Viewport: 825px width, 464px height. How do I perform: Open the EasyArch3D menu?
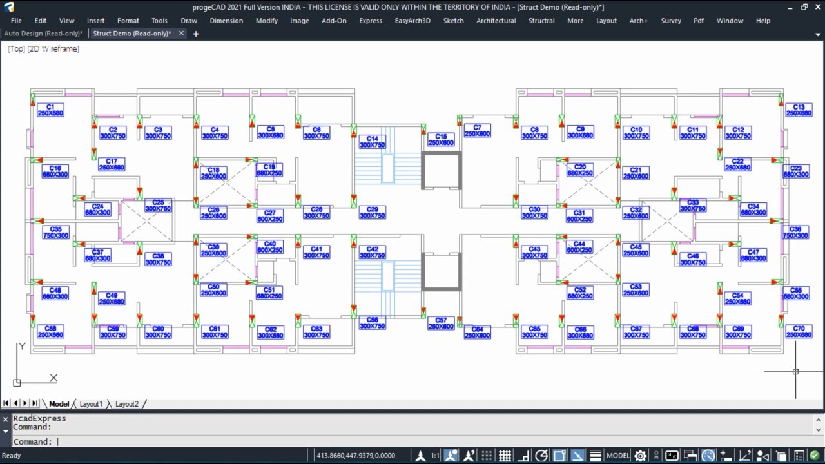point(412,21)
